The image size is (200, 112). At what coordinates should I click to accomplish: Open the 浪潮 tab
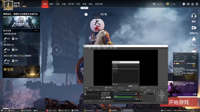pos(84,4)
